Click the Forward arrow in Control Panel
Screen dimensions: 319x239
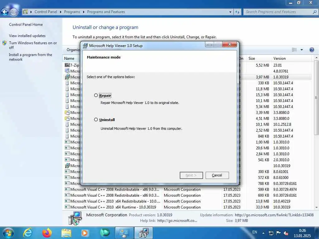13,12
